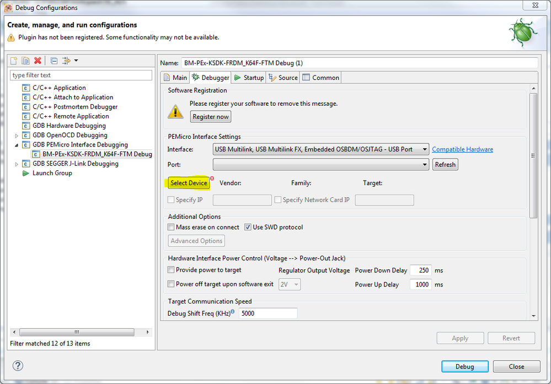This screenshot has height=384, width=551.
Task: Click the GDB SEGGER J-Link Debugging icon
Action: (x=26, y=164)
